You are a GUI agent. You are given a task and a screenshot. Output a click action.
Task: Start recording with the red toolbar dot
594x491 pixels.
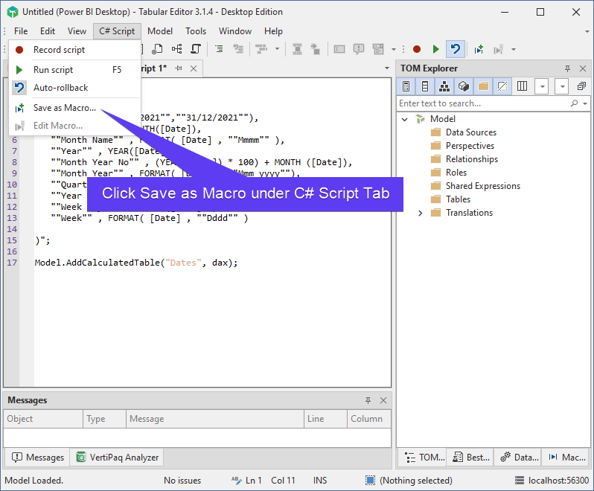[417, 49]
